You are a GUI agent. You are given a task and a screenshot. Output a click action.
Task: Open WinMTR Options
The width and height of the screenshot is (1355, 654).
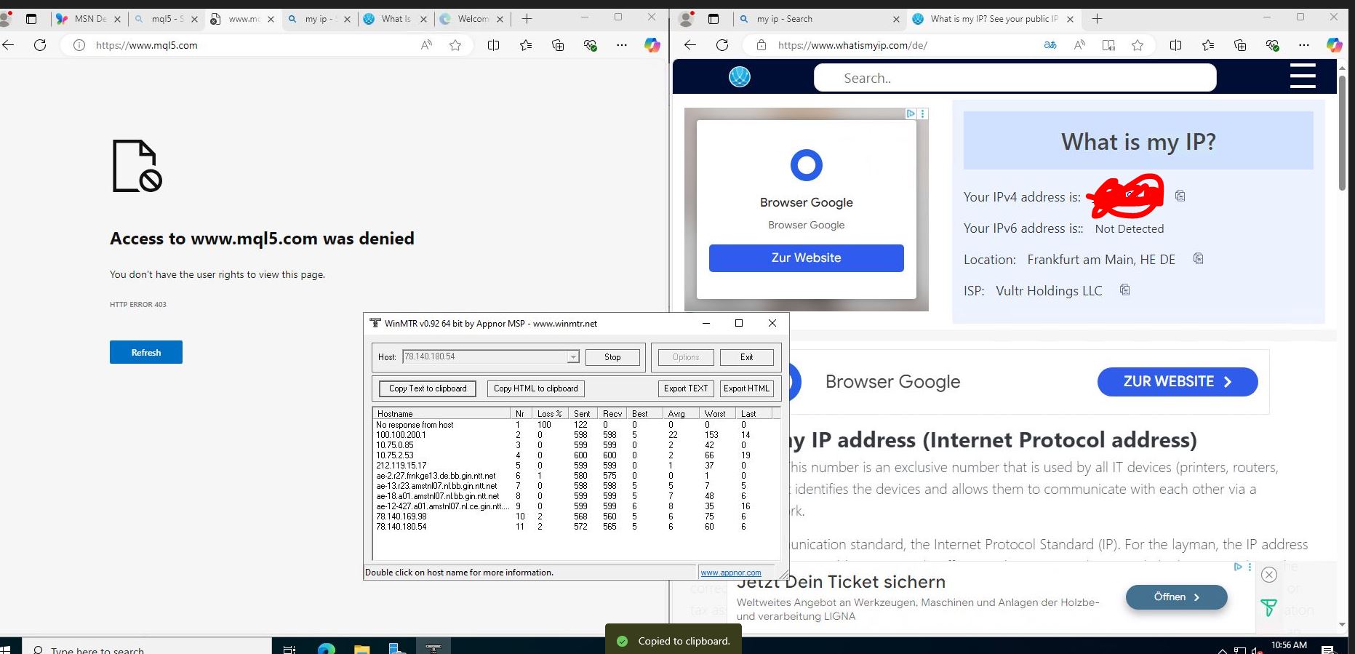click(686, 357)
